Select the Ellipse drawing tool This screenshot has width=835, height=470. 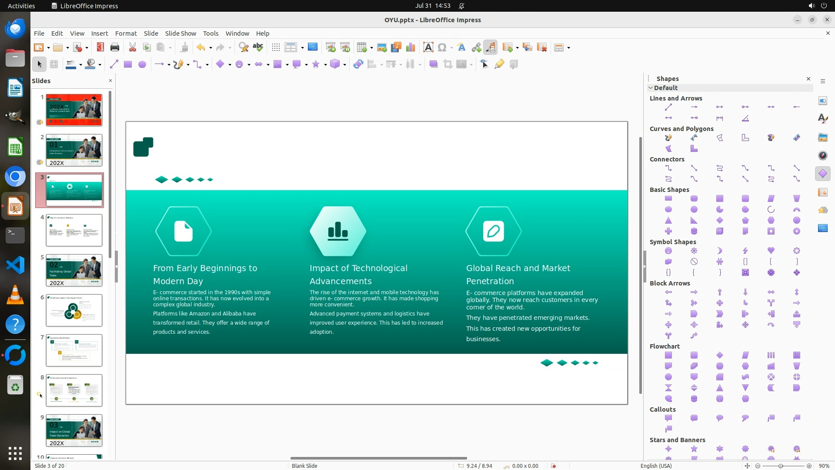tap(142, 64)
